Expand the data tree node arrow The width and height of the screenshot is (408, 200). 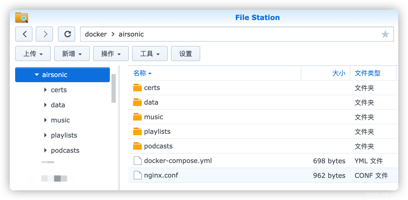[x=45, y=105]
